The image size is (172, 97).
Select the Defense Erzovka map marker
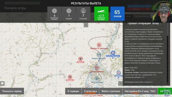[99, 55]
